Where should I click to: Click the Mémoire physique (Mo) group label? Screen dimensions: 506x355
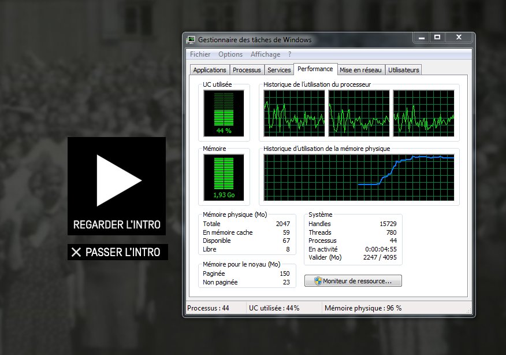235,215
